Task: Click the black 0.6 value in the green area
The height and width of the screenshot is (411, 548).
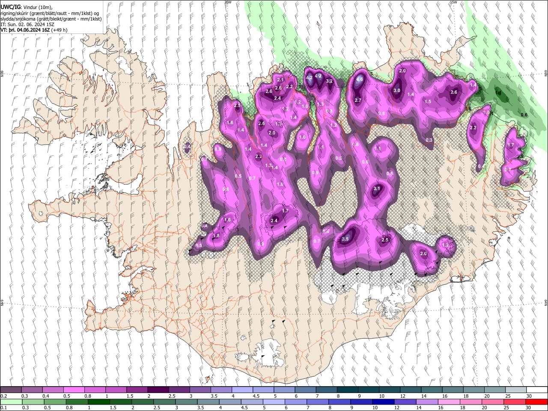Action: click(524, 115)
